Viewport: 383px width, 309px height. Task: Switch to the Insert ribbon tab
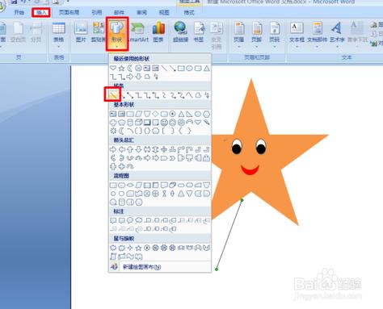(x=41, y=12)
